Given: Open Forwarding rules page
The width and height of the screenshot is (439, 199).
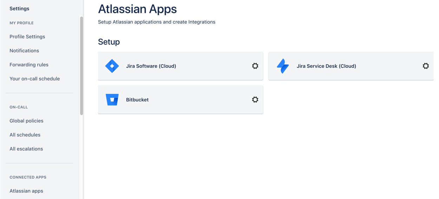Looking at the screenshot, I should 29,65.
